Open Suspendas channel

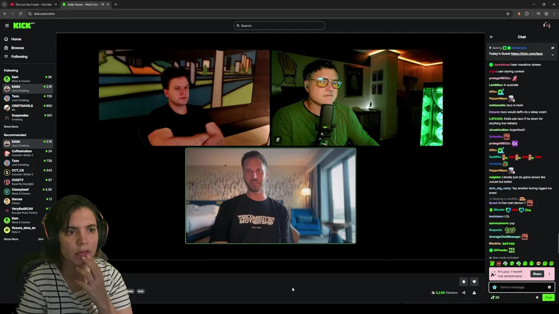click(x=28, y=117)
